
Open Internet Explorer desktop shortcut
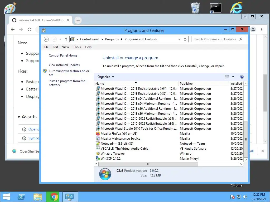pos(236,8)
